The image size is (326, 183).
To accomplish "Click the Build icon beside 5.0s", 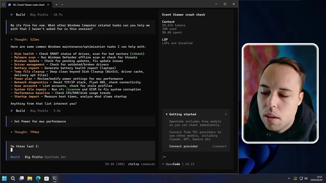I will point(12,111).
